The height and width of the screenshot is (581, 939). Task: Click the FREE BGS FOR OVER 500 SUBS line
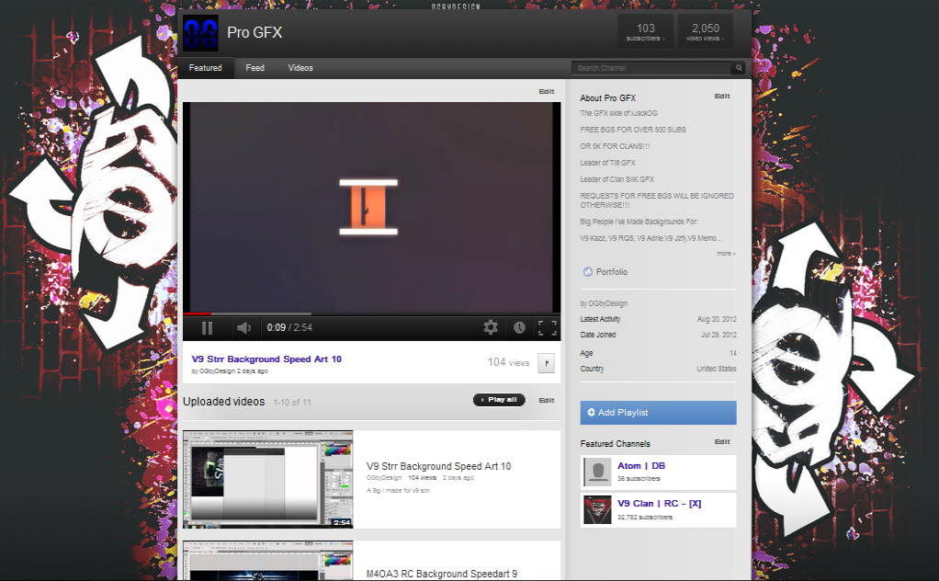click(633, 130)
